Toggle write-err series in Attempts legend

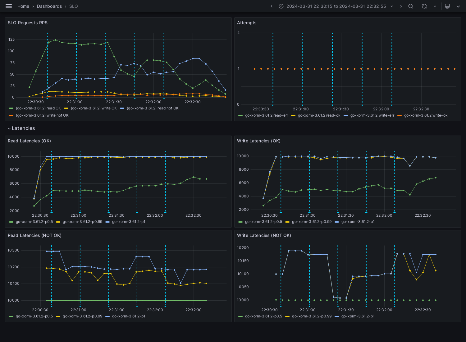[x=372, y=115]
